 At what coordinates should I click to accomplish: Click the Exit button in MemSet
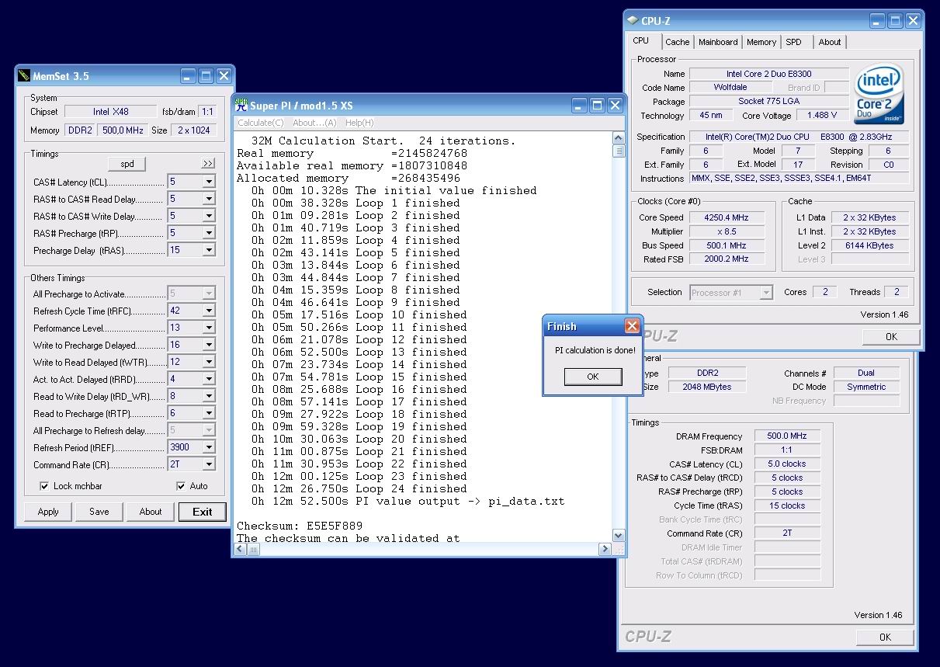[x=203, y=512]
